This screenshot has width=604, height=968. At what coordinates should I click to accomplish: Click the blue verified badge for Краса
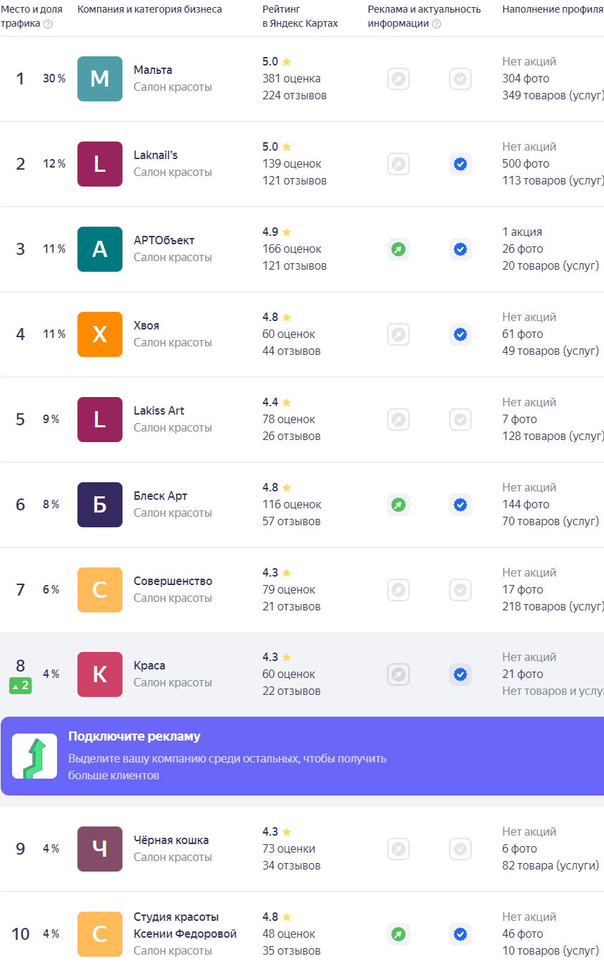point(460,674)
